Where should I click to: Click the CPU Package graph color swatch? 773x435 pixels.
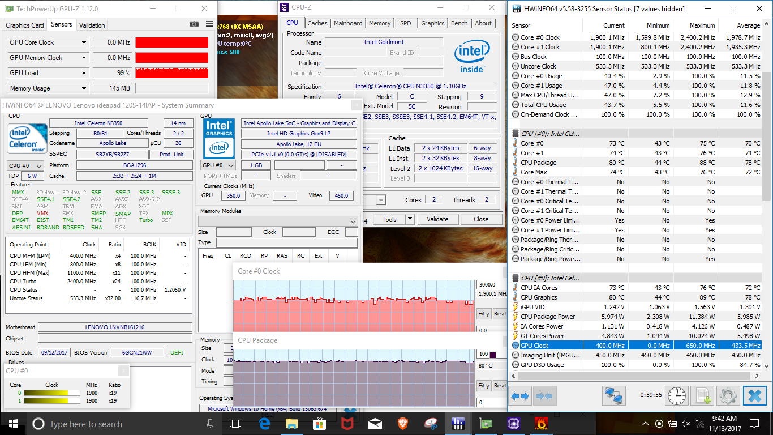pyautogui.click(x=493, y=355)
